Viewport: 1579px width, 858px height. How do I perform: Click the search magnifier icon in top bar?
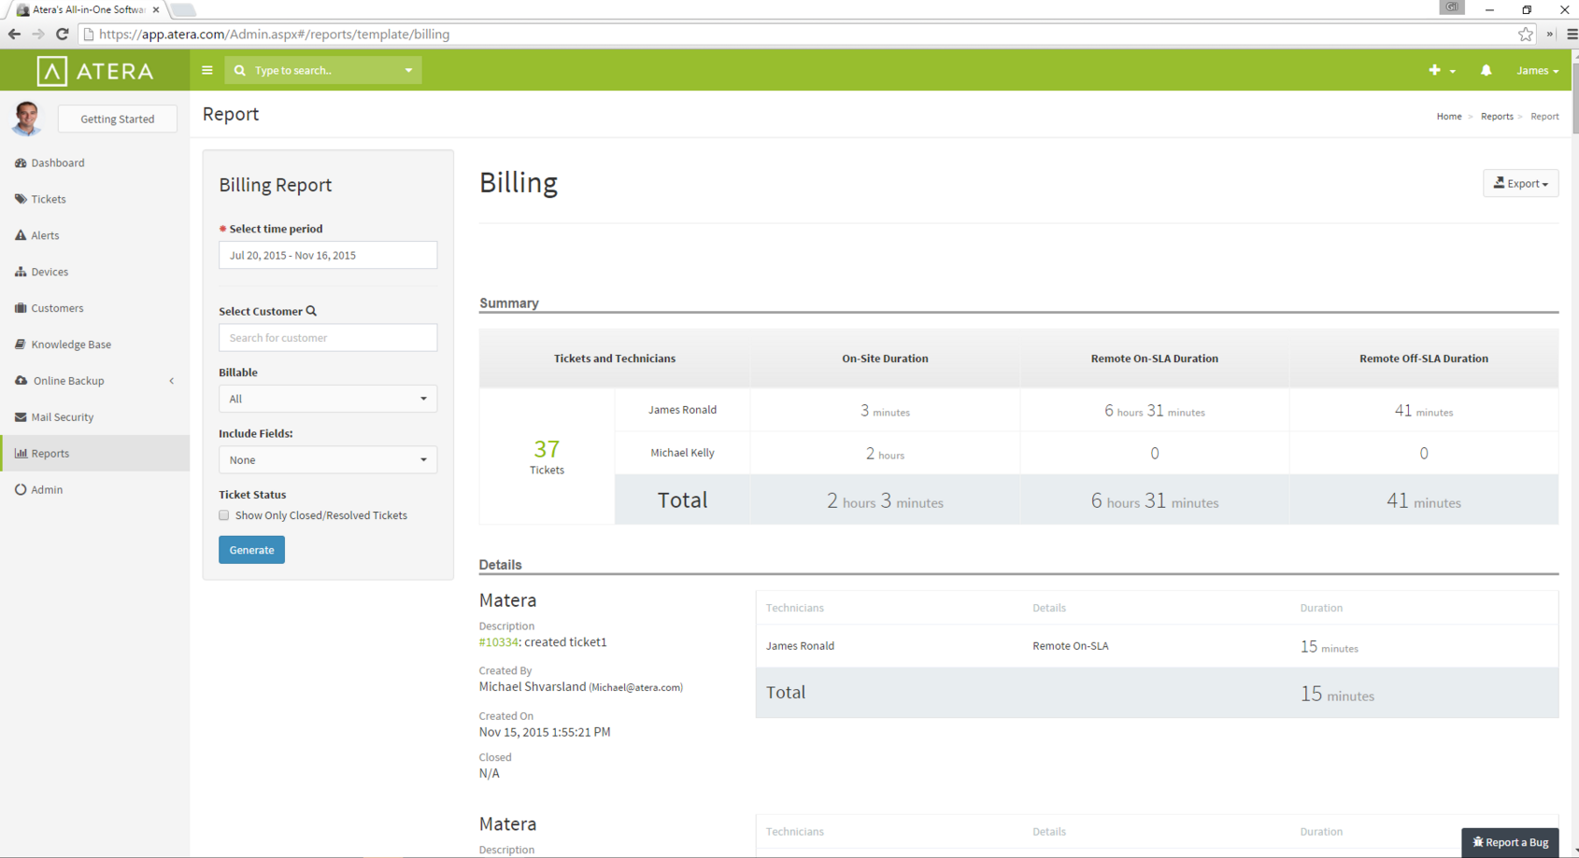[240, 70]
